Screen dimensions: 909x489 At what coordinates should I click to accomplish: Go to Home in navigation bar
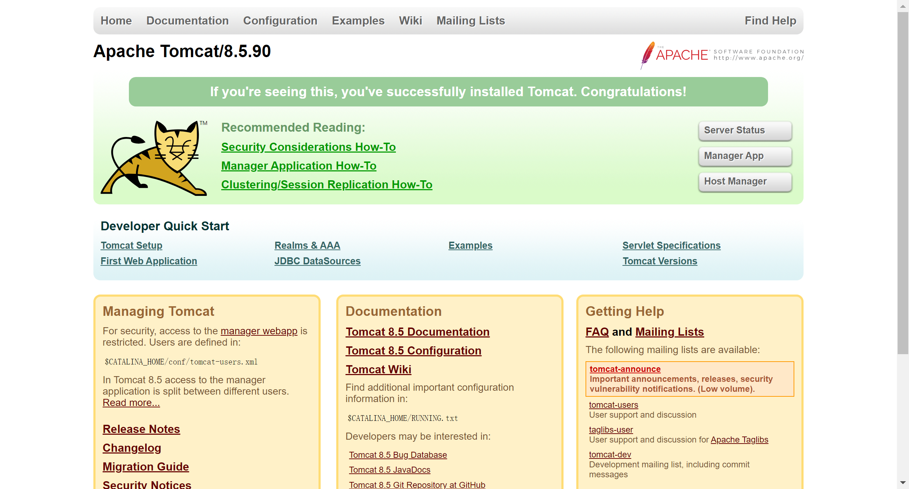pyautogui.click(x=116, y=21)
